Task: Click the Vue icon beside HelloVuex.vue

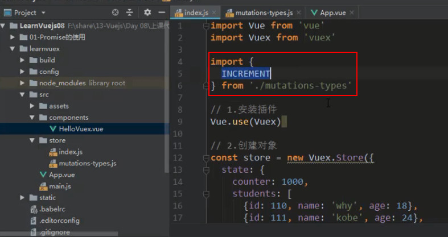Action: (53, 129)
